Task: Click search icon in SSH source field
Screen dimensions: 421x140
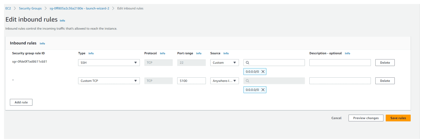Action: [248, 63]
